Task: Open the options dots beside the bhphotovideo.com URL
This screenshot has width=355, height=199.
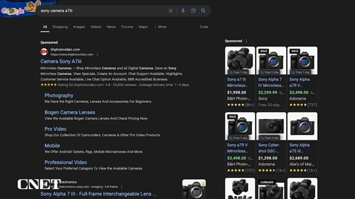Action: click(x=97, y=54)
